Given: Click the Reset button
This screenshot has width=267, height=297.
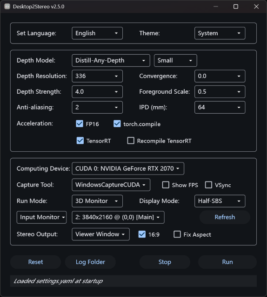Looking at the screenshot, I should tap(35, 262).
